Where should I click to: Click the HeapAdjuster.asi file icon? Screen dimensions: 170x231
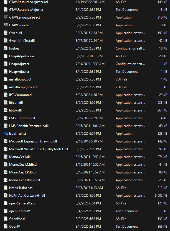click(x=6, y=56)
